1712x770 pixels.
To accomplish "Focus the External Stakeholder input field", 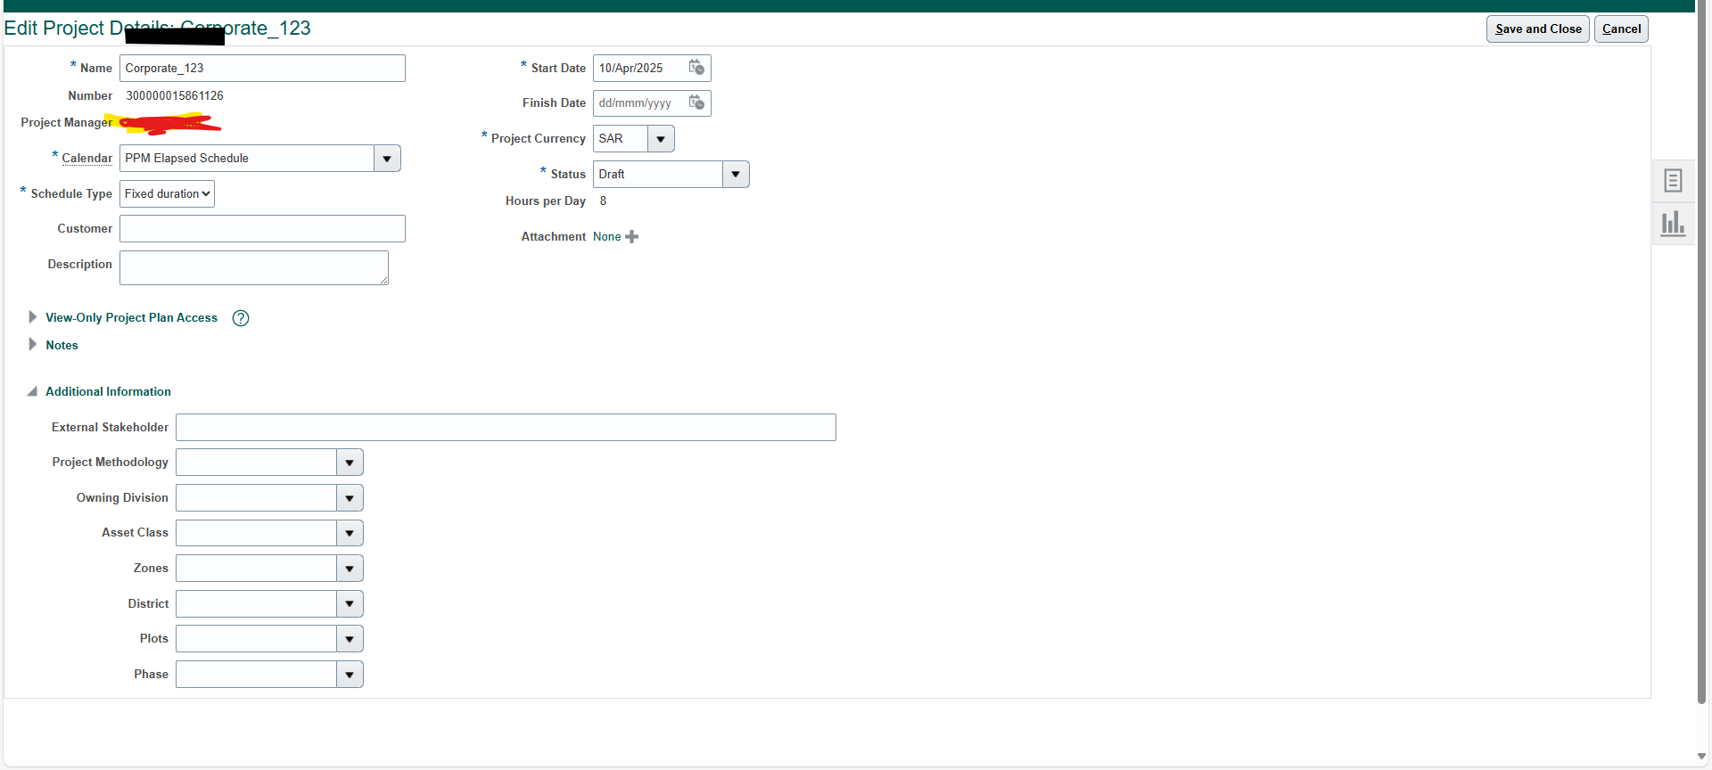I will [x=506, y=428].
